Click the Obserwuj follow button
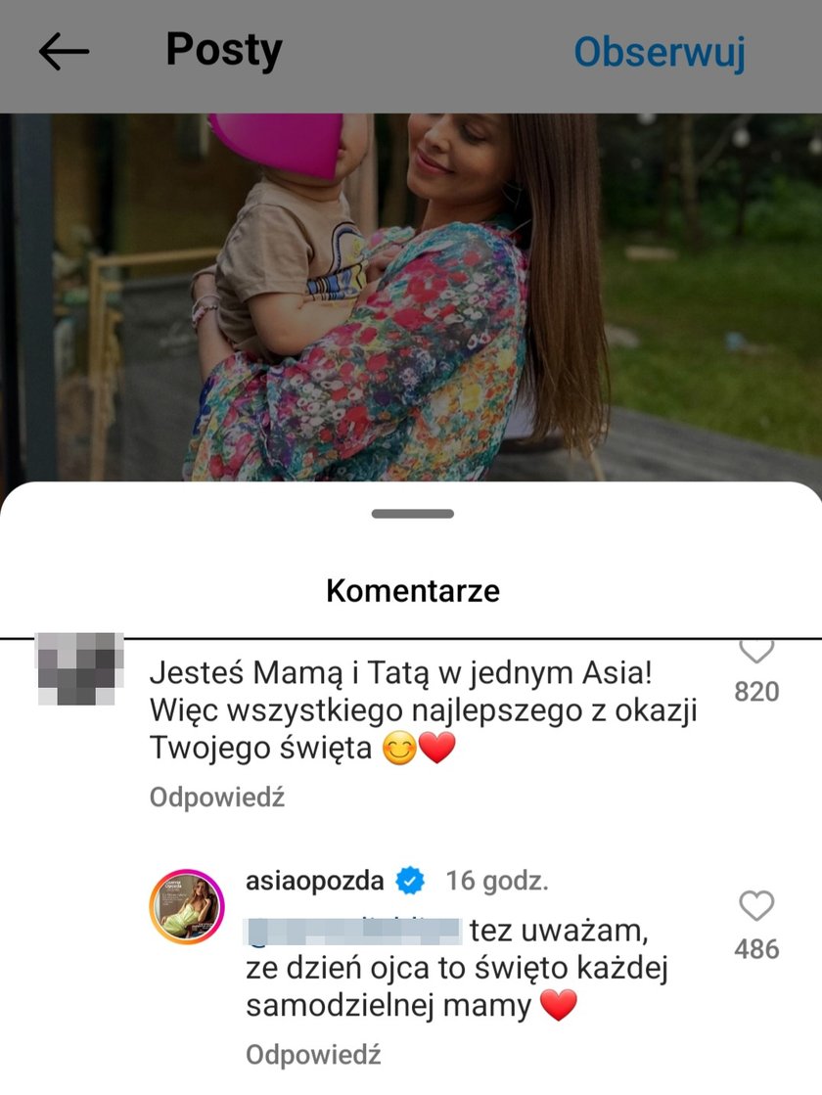This screenshot has width=822, height=1095. [660, 52]
